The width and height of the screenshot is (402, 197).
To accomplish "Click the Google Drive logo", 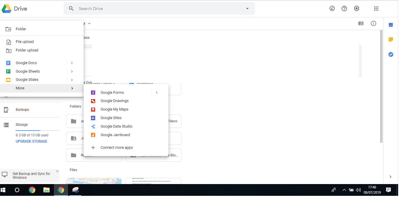I will point(7,9).
